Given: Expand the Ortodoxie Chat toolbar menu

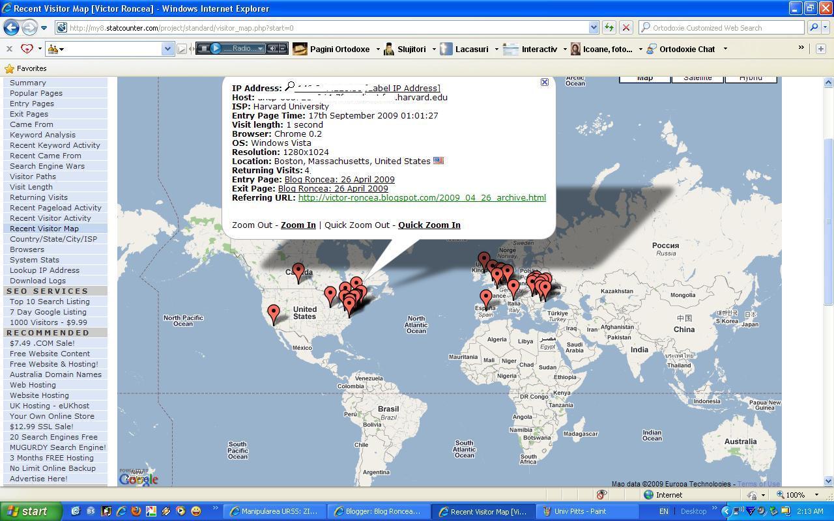Looking at the screenshot, I should (725, 49).
